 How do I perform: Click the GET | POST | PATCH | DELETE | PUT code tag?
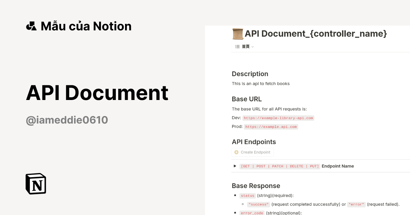click(x=280, y=166)
